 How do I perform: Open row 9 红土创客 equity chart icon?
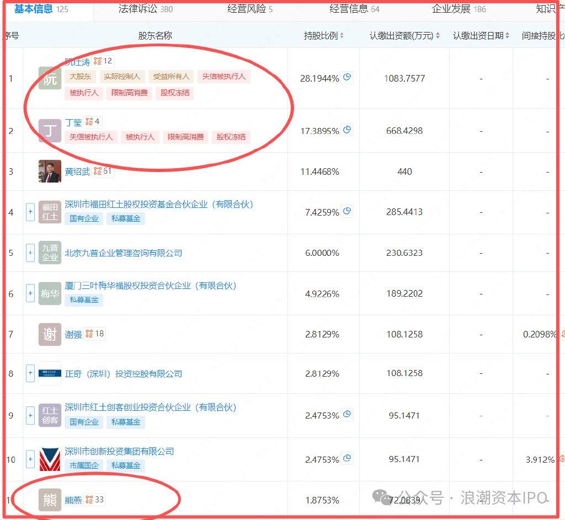tap(347, 414)
